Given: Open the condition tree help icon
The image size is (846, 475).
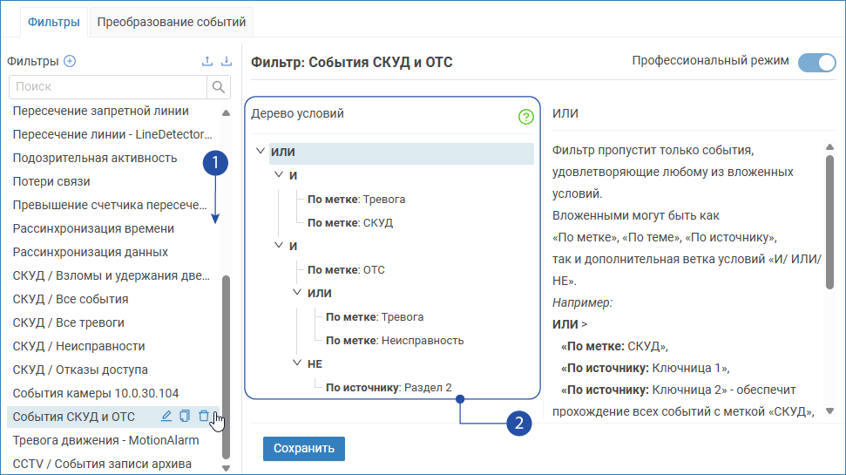Looking at the screenshot, I should 525,117.
